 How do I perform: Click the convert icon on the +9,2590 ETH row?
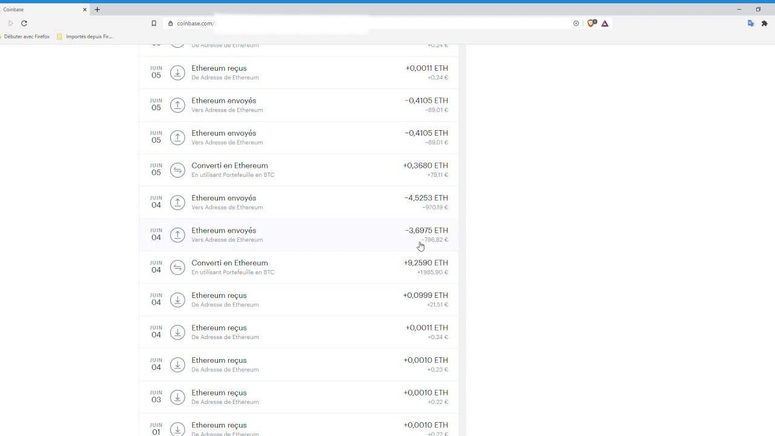click(177, 267)
